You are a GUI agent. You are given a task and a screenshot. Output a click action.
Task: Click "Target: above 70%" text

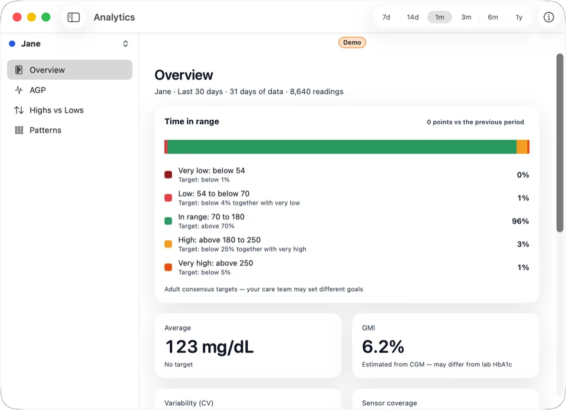(206, 226)
